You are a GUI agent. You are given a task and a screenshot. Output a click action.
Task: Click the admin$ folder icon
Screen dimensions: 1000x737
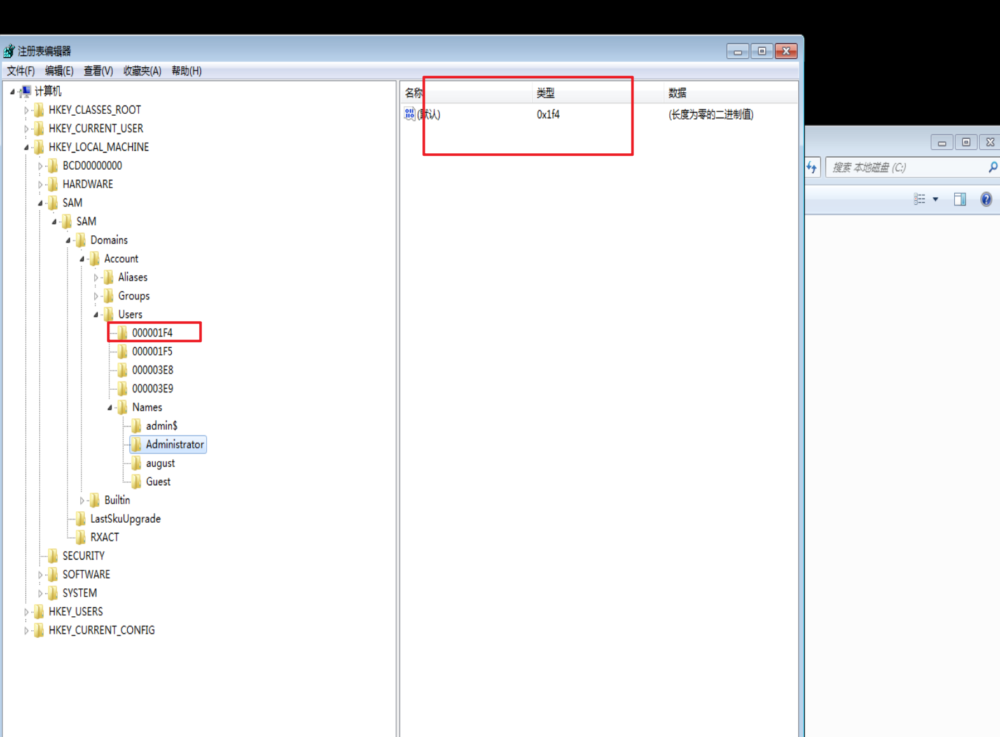[137, 425]
